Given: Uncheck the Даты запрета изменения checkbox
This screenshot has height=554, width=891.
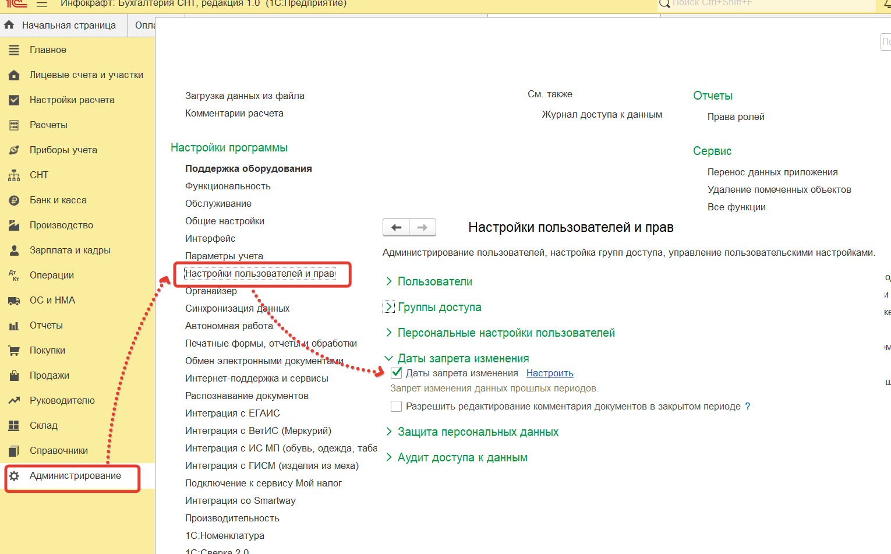Looking at the screenshot, I should [x=397, y=373].
